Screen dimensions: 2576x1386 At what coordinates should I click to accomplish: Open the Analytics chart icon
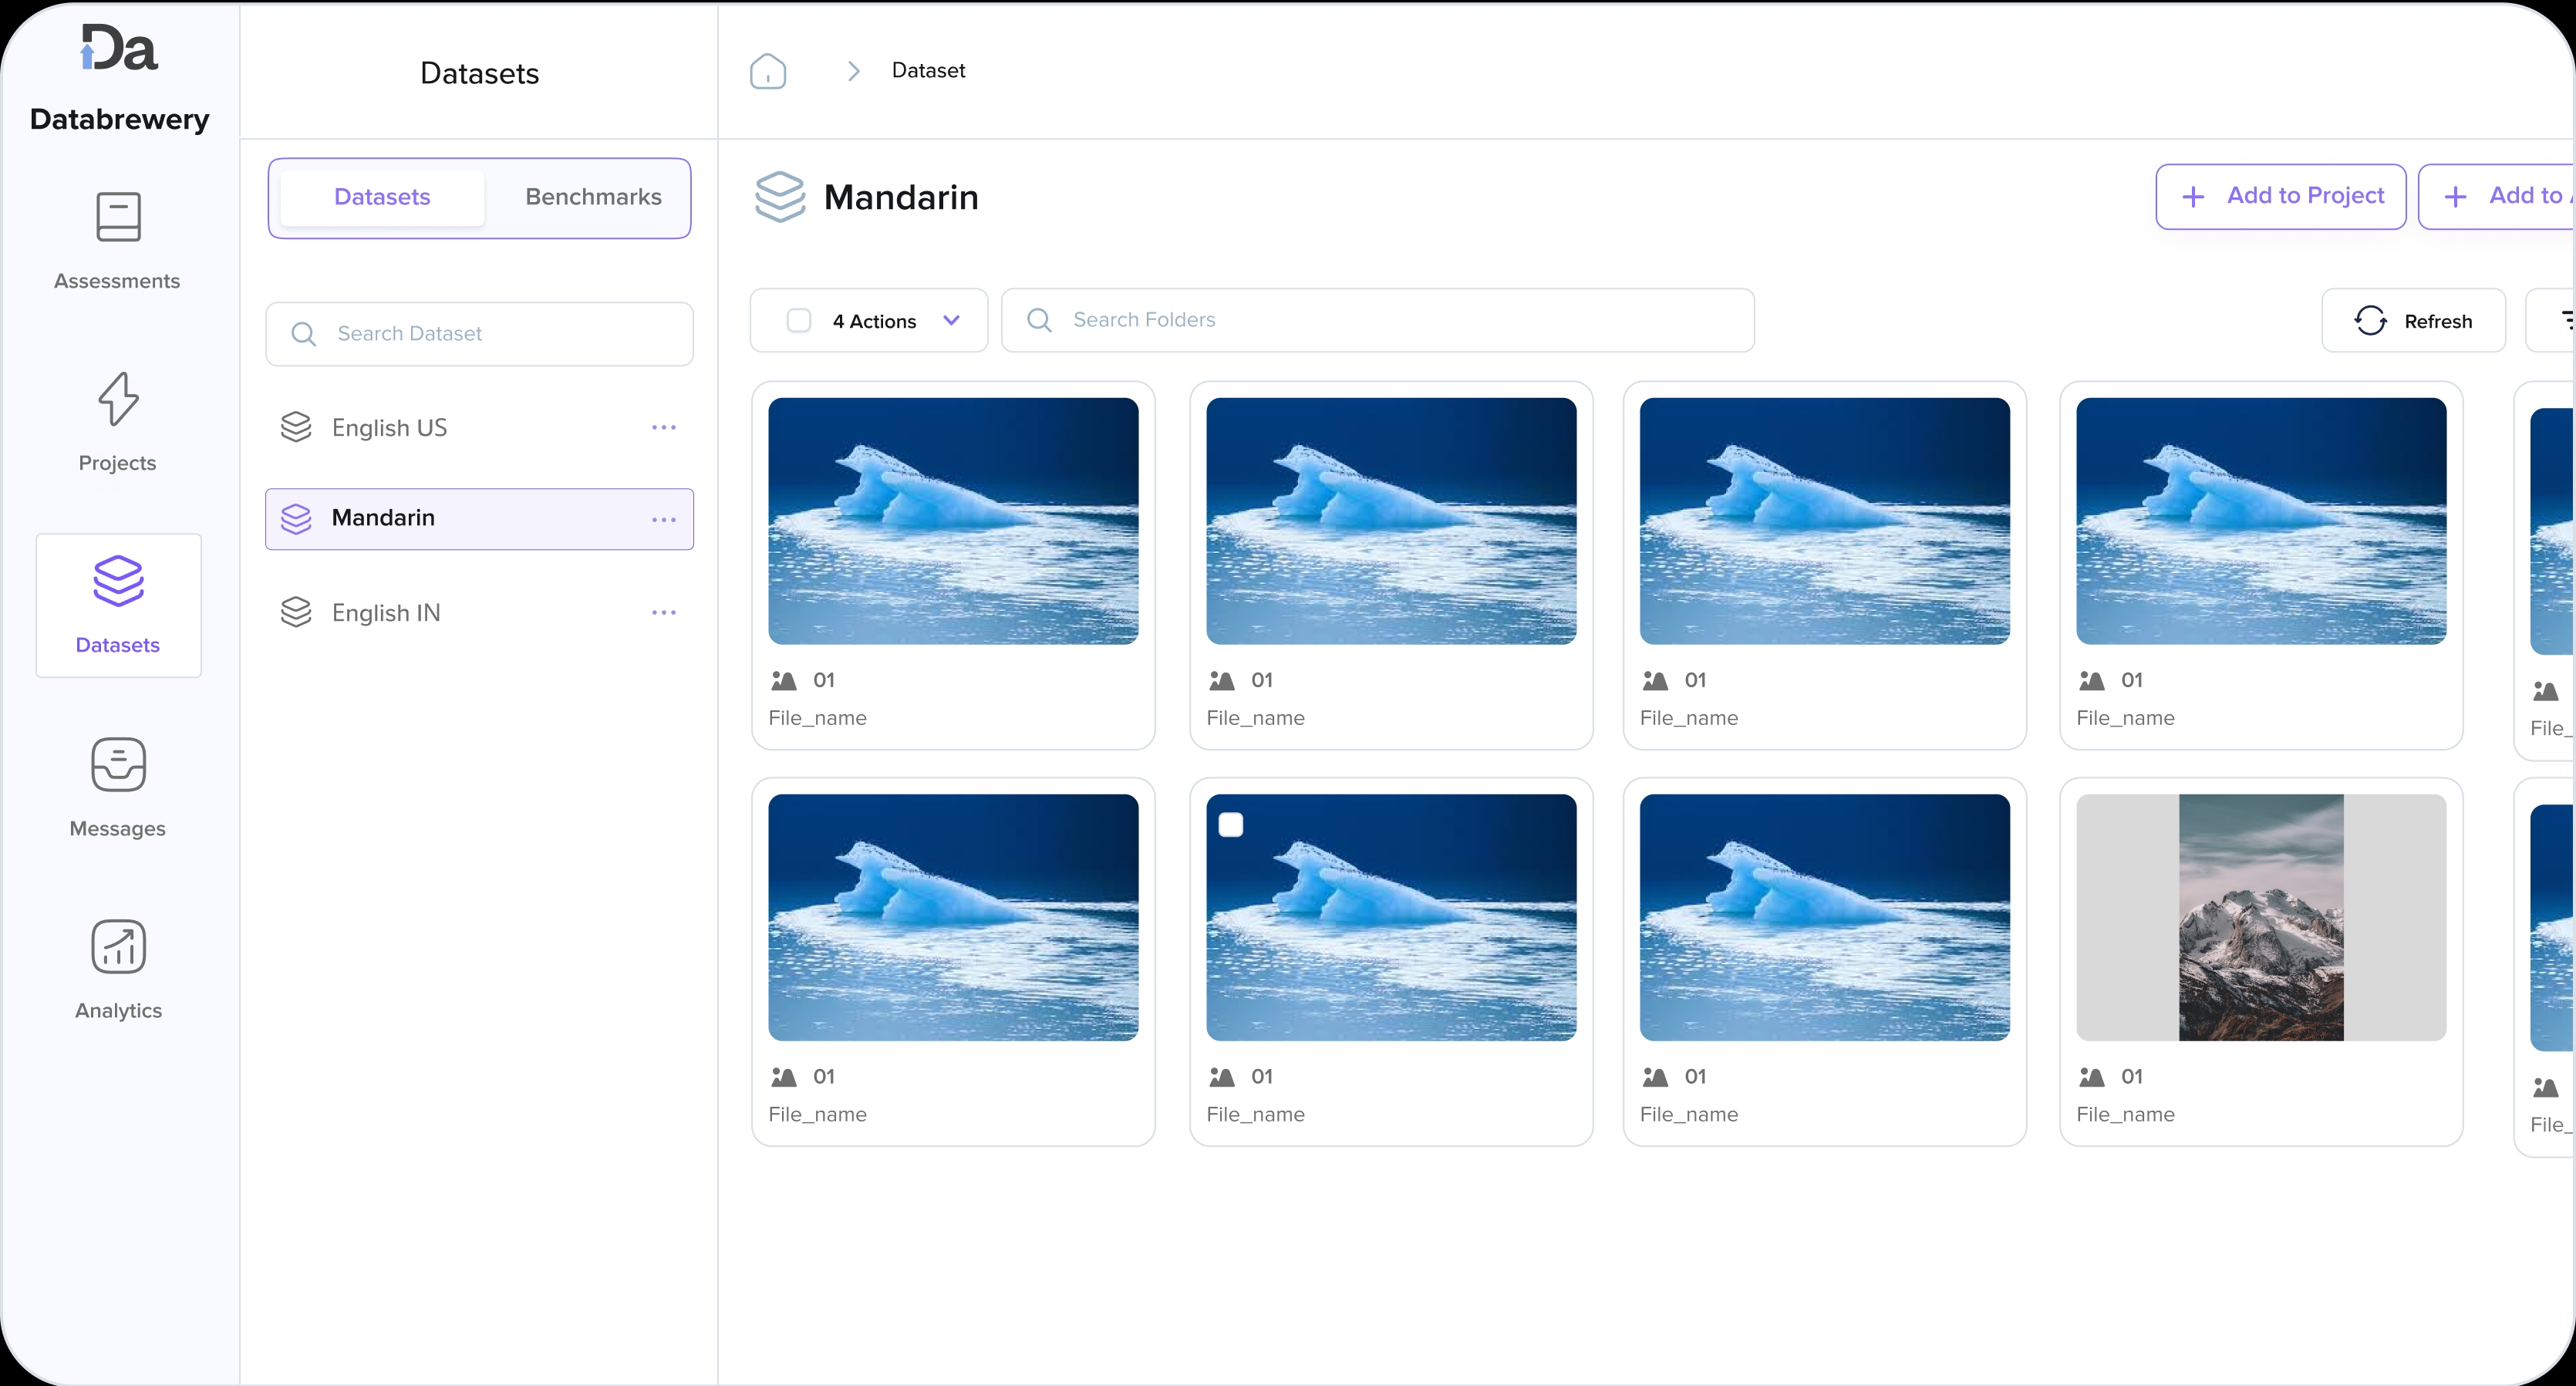[x=118, y=947]
